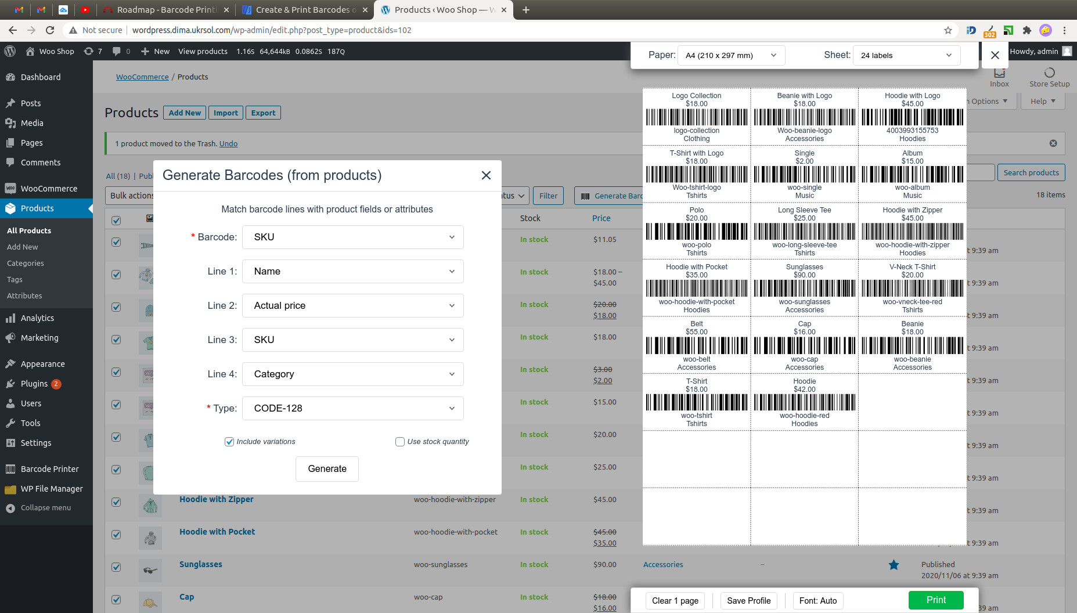
Task: Open the Line 4 Category dropdown
Action: tap(353, 374)
